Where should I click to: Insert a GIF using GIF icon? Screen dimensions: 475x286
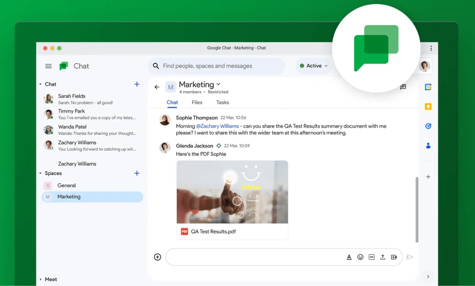[371, 257]
